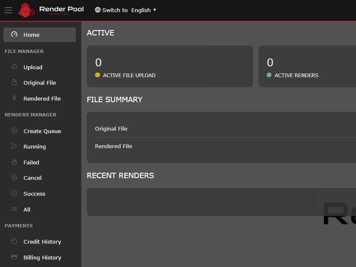Click the lightning icon for Rendered File
This screenshot has width=356, height=267.
(x=14, y=98)
